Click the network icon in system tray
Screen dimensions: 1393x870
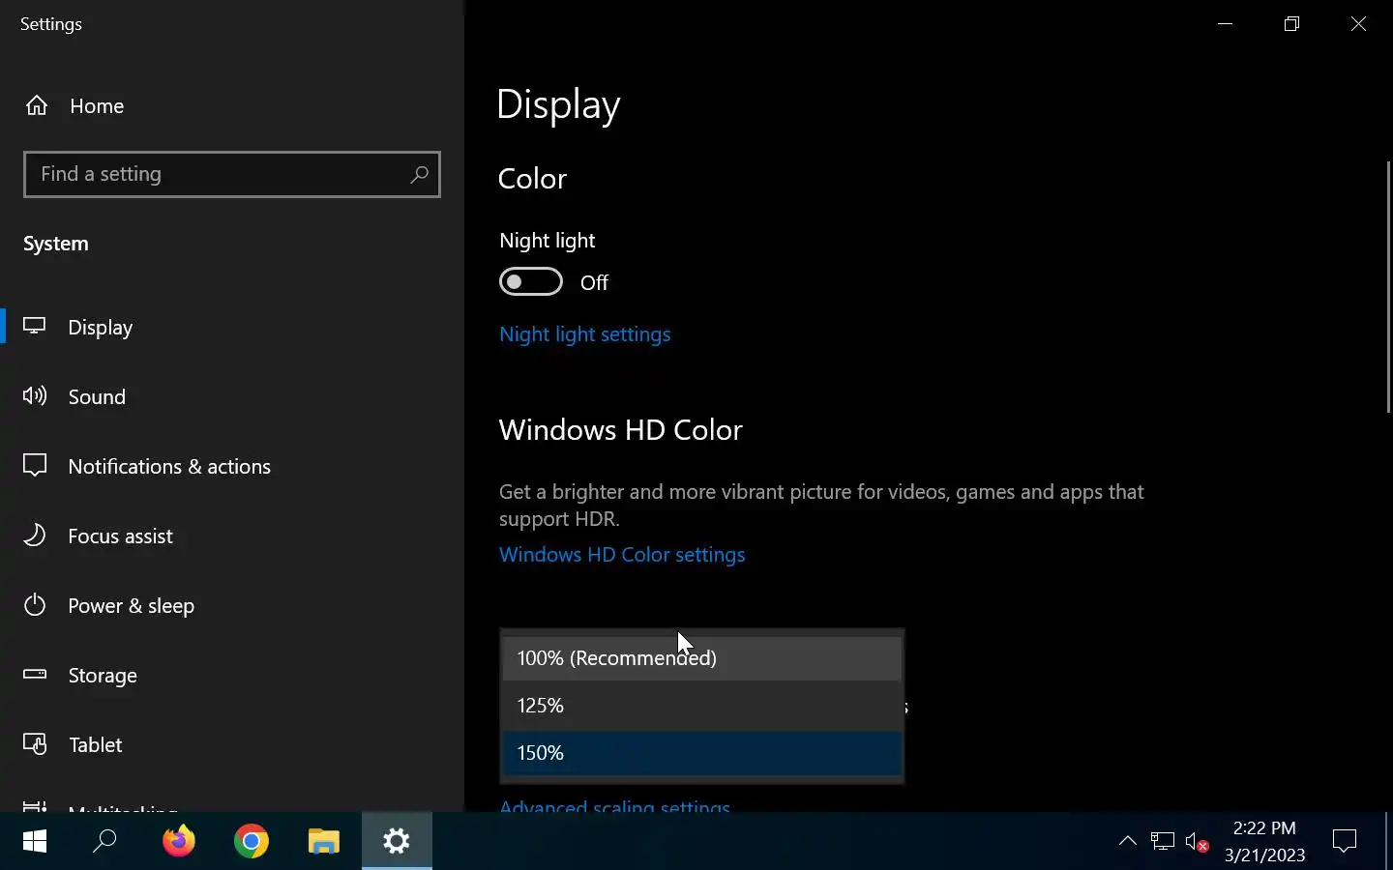pyautogui.click(x=1162, y=842)
